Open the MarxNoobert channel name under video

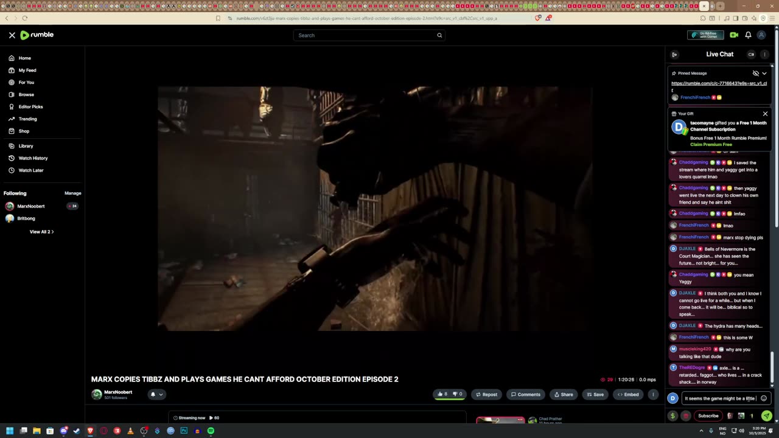pyautogui.click(x=118, y=392)
